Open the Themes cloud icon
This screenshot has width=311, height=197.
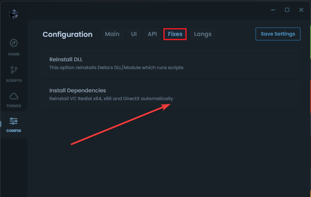pyautogui.click(x=14, y=96)
